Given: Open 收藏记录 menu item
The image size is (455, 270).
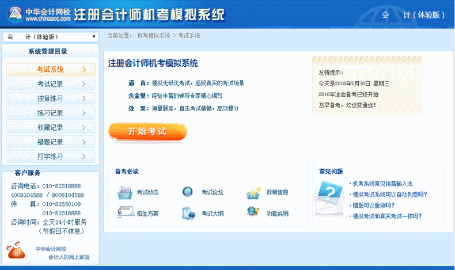Looking at the screenshot, I should coord(50,127).
